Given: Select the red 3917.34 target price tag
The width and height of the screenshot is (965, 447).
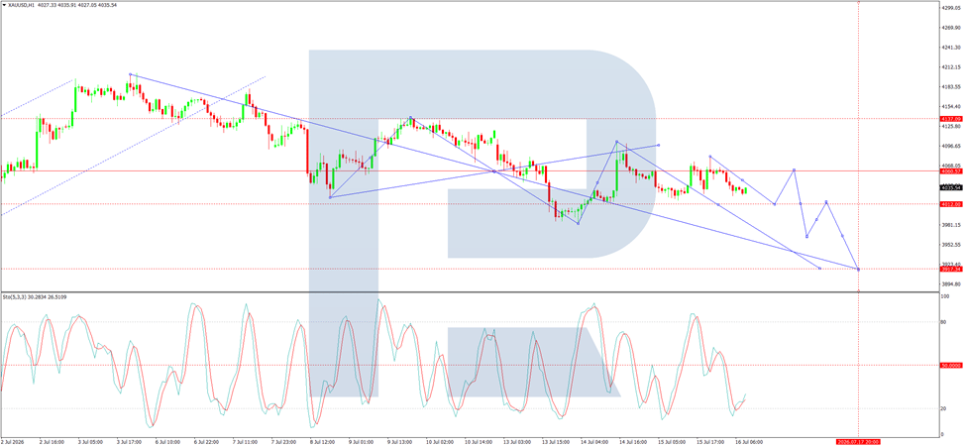Looking at the screenshot, I should 951,269.
